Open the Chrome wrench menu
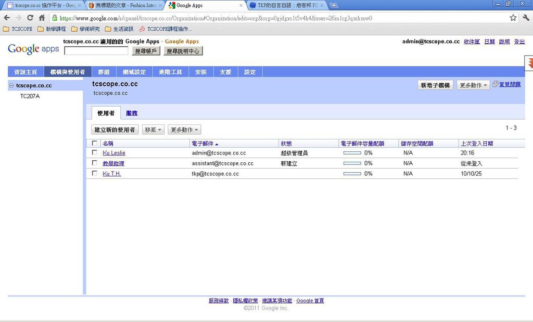533x322 pixels. 526,18
